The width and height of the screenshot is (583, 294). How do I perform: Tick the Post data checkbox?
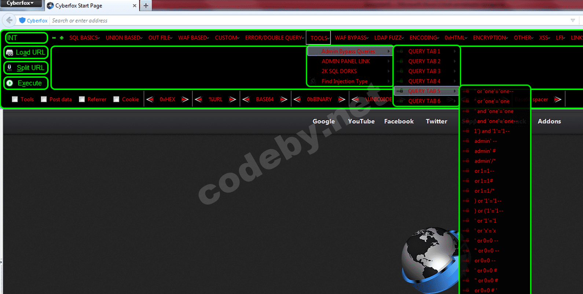(x=44, y=99)
